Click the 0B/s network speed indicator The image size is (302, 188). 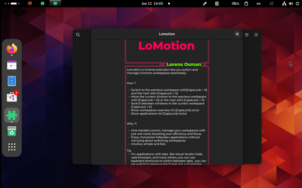(x=235, y=4)
